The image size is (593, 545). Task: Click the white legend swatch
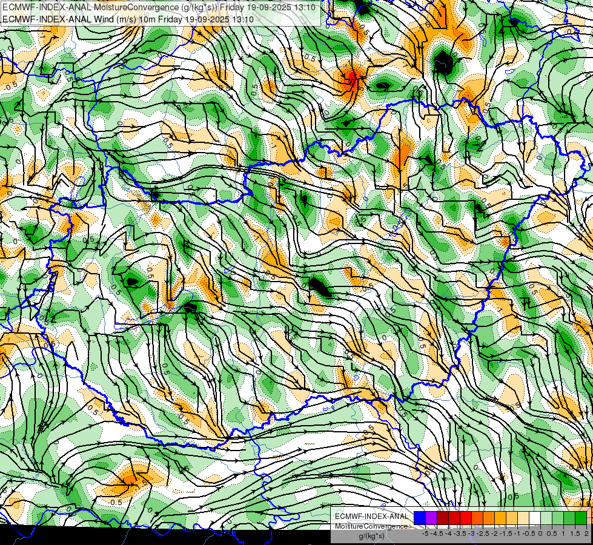535,518
